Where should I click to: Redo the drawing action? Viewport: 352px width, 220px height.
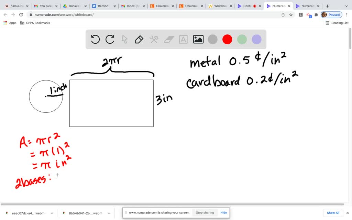click(x=110, y=39)
